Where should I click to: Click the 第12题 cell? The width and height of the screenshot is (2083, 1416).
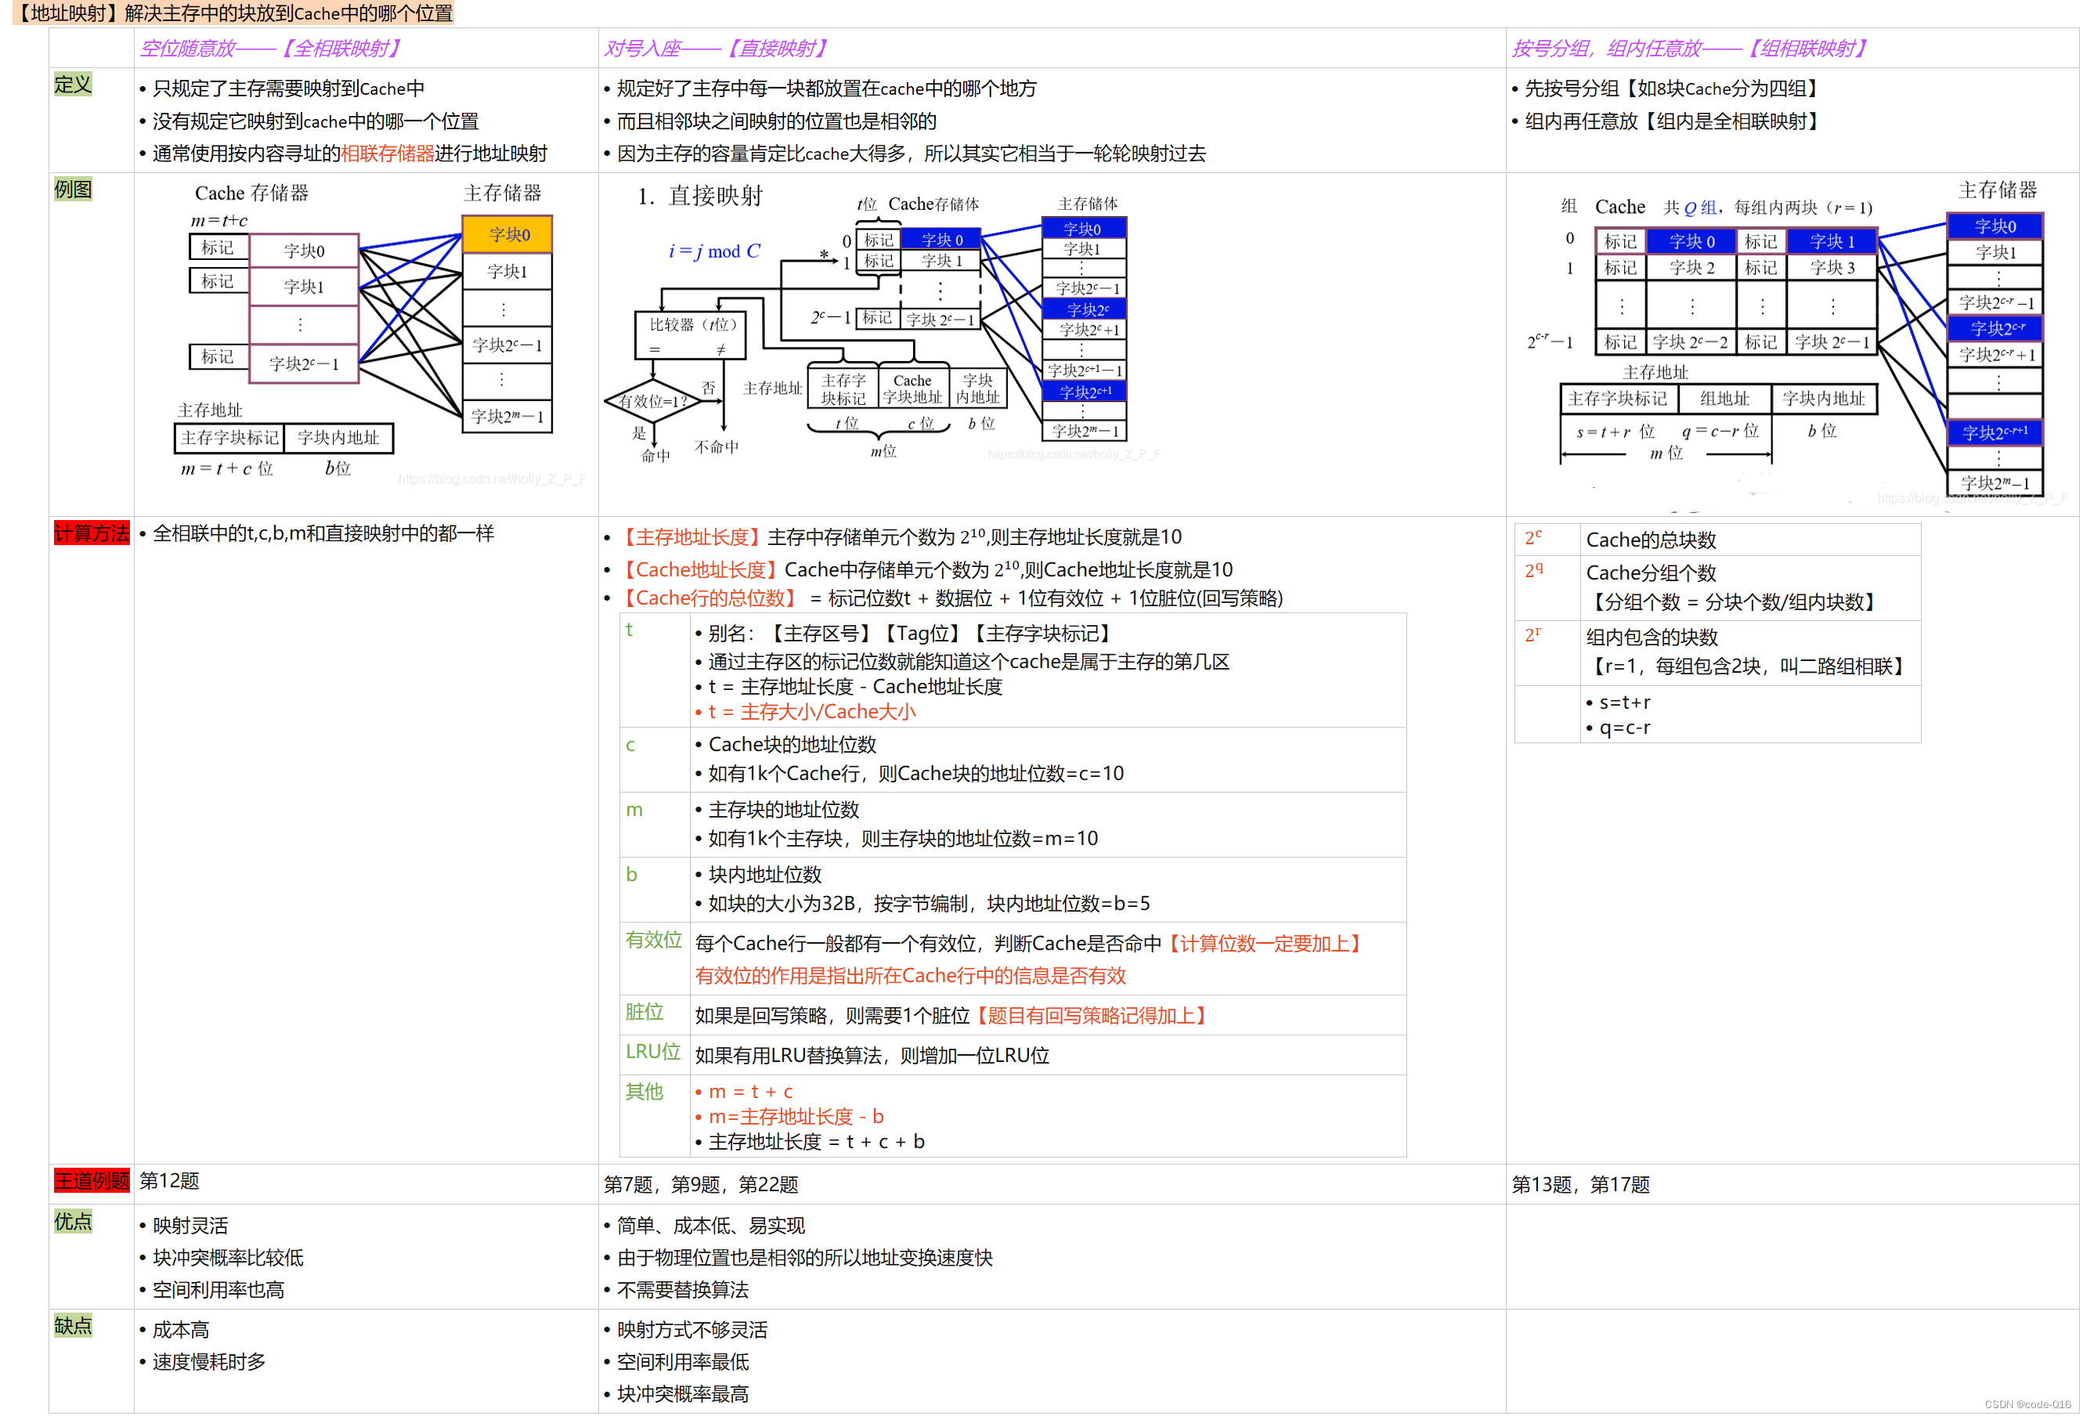(x=169, y=1180)
